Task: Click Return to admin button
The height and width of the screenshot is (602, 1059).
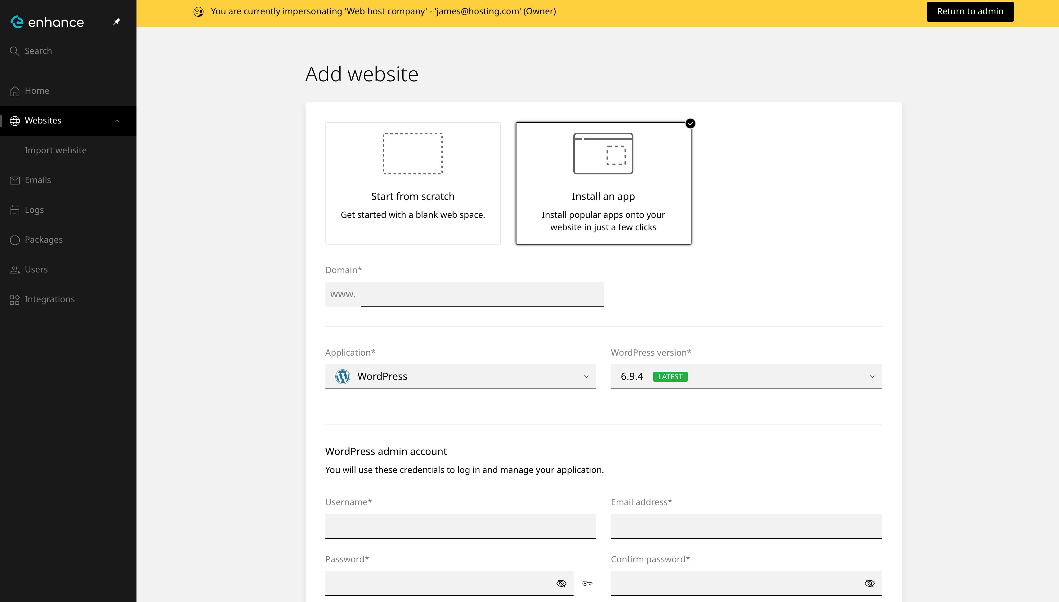Action: (x=970, y=11)
